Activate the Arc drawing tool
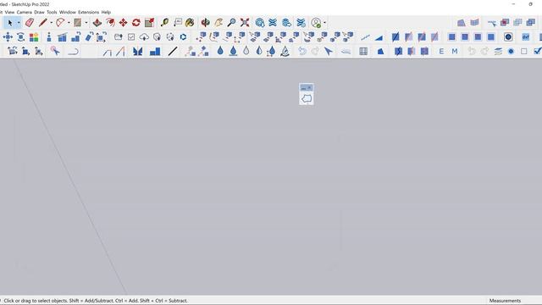542x305 pixels. click(x=60, y=23)
